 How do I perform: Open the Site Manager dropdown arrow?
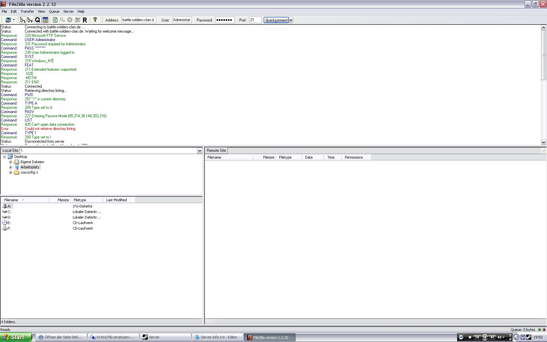(x=14, y=20)
